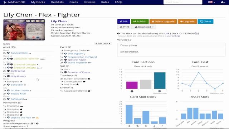The image size is (229, 129).
Task: Open the Sort Deck dropdown
Action: (x=103, y=43)
